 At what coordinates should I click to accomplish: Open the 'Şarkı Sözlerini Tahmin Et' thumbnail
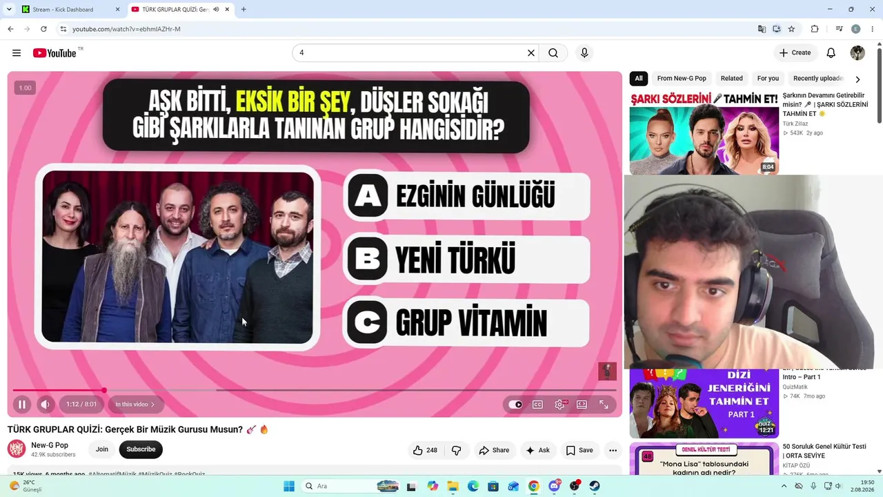click(x=704, y=133)
